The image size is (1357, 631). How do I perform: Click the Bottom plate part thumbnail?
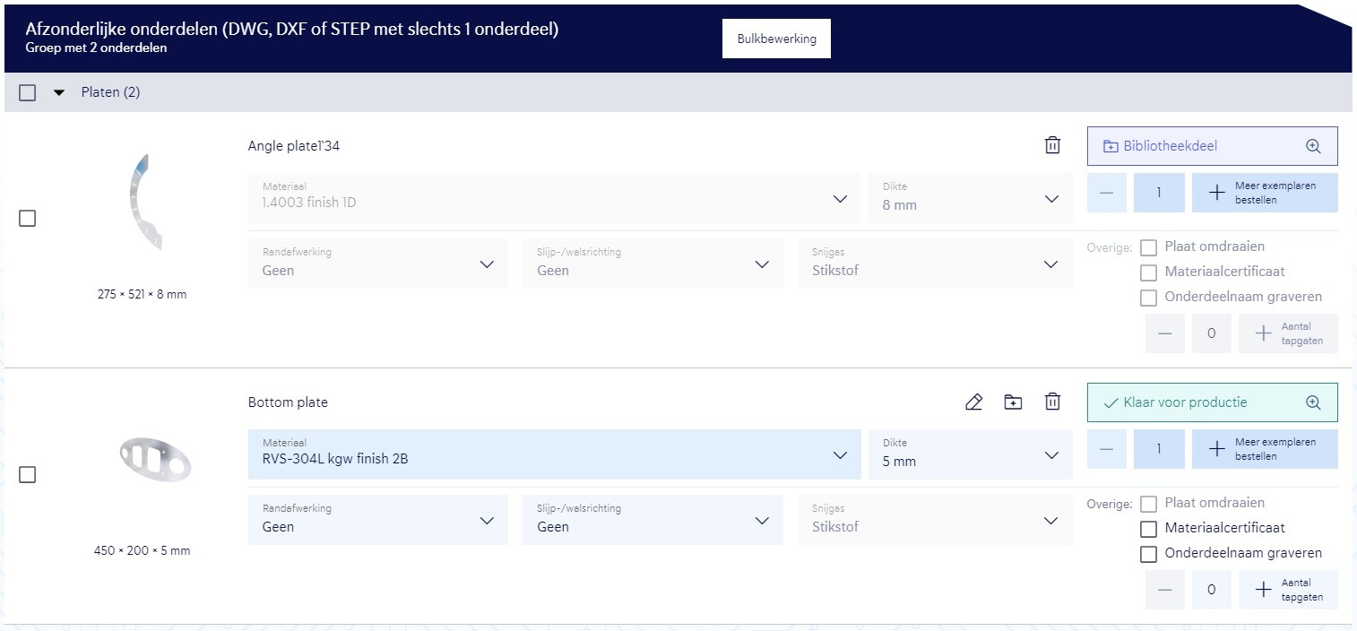(154, 458)
